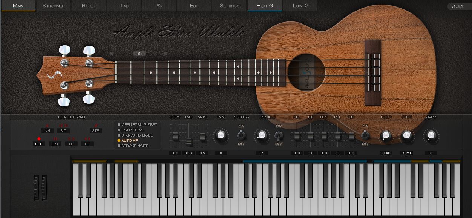Select the High G tuning tab
Image resolution: width=472 pixels, height=218 pixels.
[x=265, y=6]
